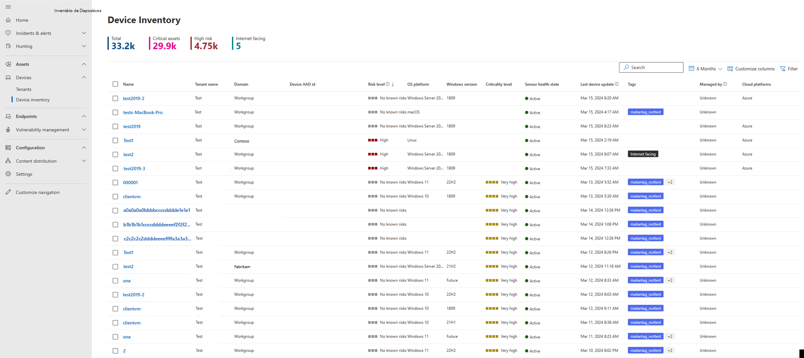Click the Criticality level column header

tap(498, 84)
